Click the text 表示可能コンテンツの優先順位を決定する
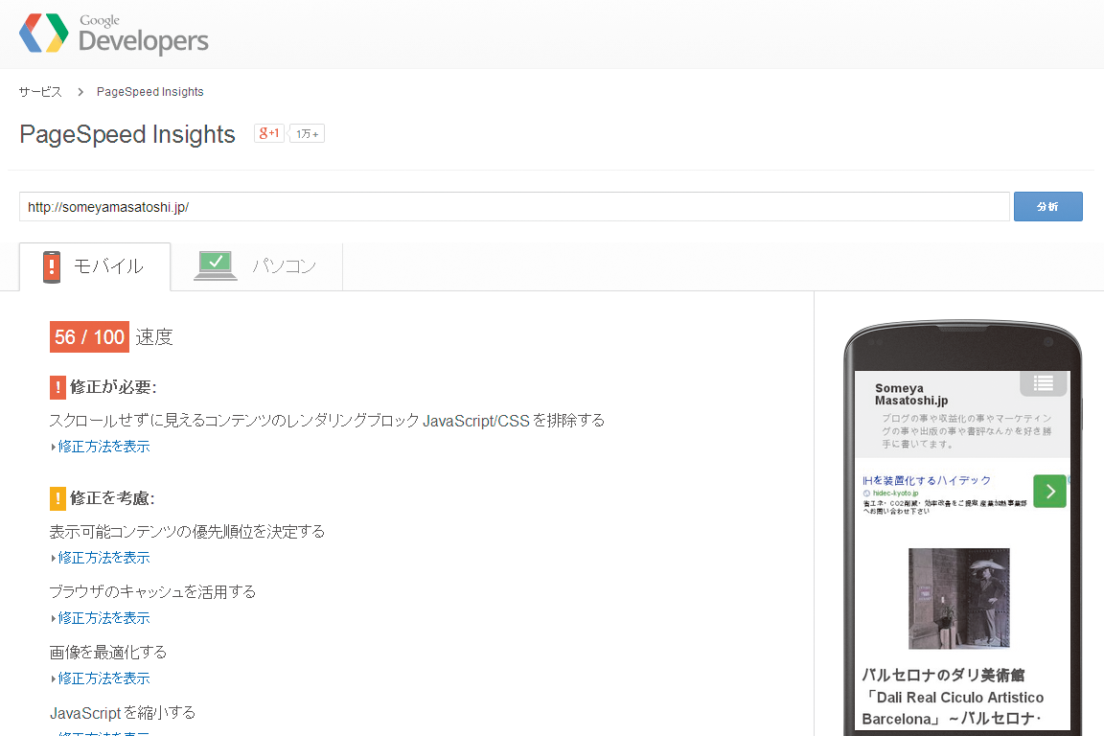Screen dimensions: 1104x736 (x=187, y=531)
